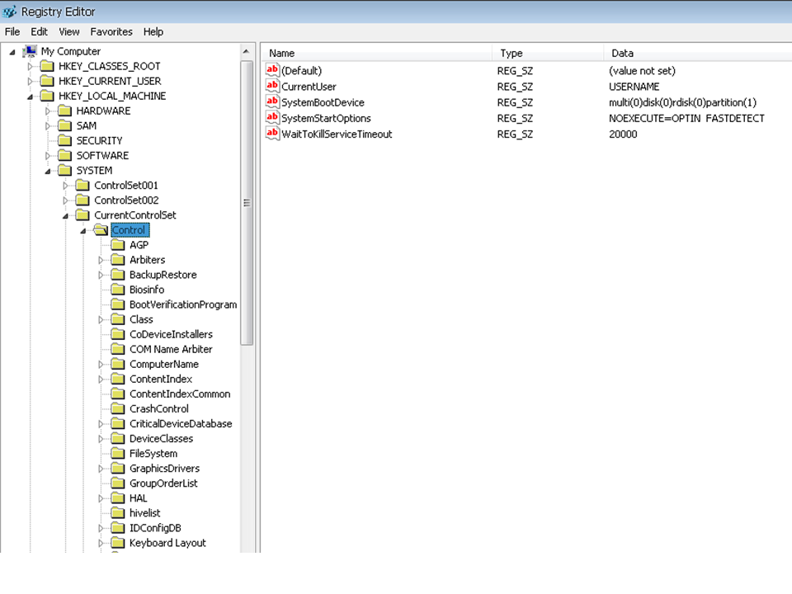This screenshot has height=594, width=792.
Task: Select the COM Name Arbiter key
Action: [x=171, y=349]
